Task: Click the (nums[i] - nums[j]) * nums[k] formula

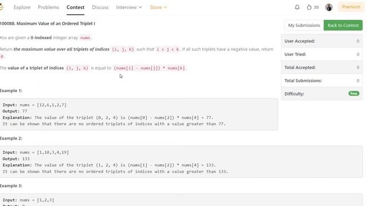Action: (149, 68)
